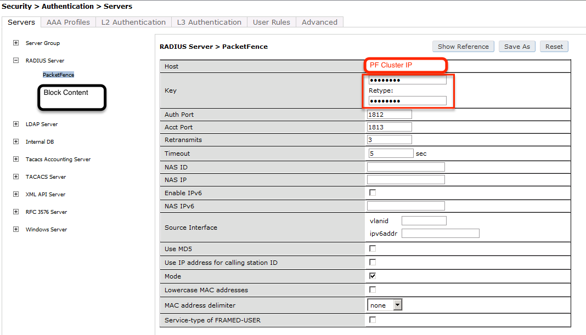Switch to the AAA Profiles tab
This screenshot has height=335, width=586.
tap(67, 22)
